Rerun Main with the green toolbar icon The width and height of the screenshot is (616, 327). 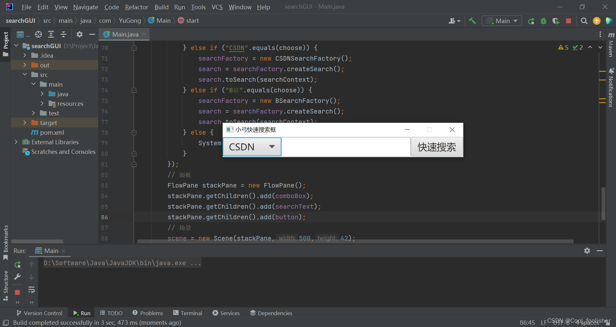[x=531, y=21]
